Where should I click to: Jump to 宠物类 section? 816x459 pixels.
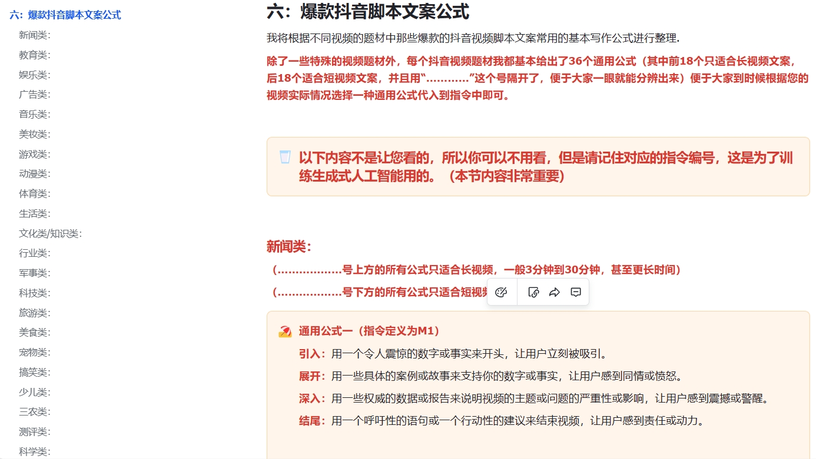click(35, 353)
